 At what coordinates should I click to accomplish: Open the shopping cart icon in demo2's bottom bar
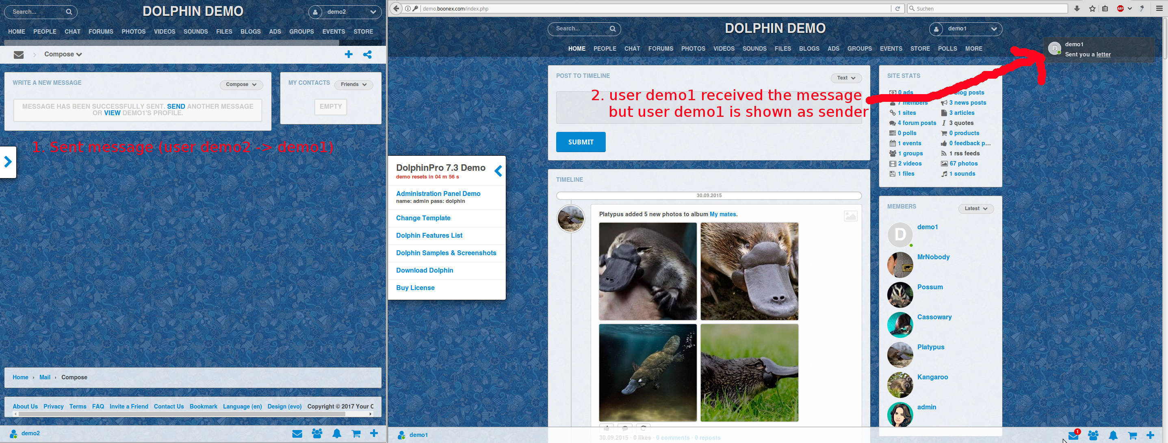pos(356,434)
